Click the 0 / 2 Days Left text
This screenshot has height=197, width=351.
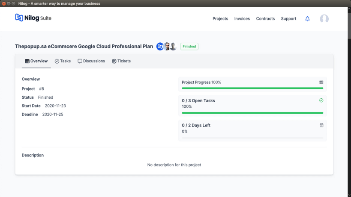(x=196, y=125)
